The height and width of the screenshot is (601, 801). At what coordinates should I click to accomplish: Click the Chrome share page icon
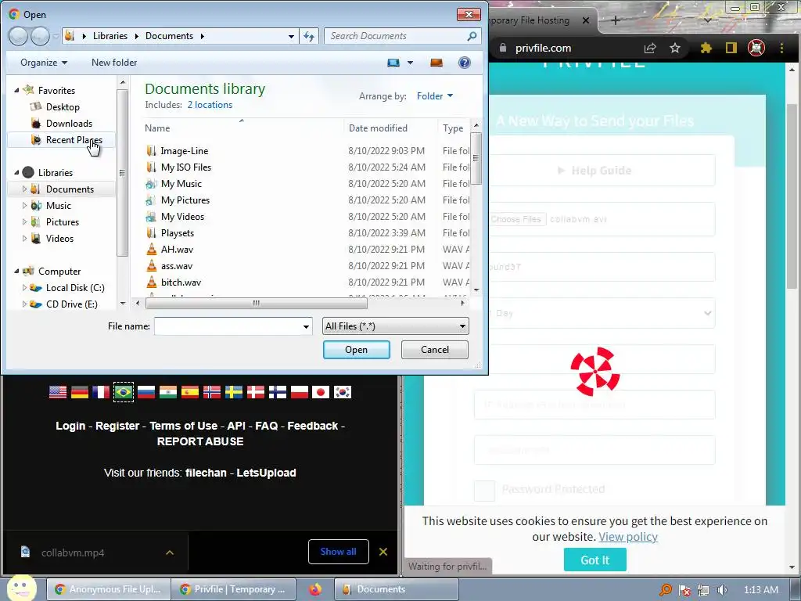click(650, 48)
